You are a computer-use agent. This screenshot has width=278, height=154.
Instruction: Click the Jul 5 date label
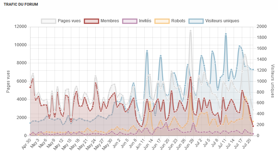point(207,143)
